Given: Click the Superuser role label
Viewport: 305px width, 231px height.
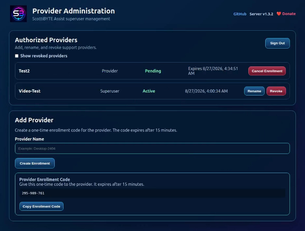Looking at the screenshot, I should (110, 91).
